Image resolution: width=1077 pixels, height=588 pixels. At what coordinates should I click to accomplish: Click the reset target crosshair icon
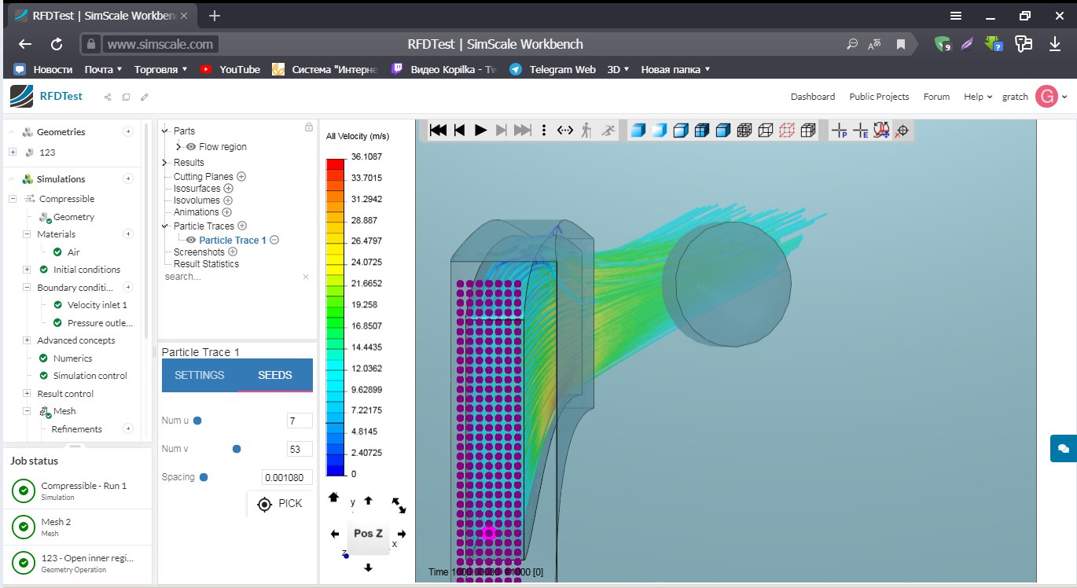tap(902, 131)
